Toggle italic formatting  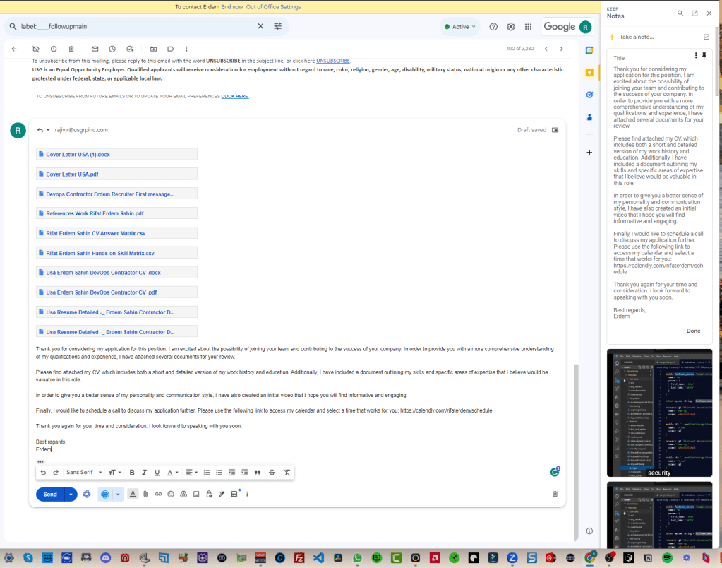[x=144, y=472]
